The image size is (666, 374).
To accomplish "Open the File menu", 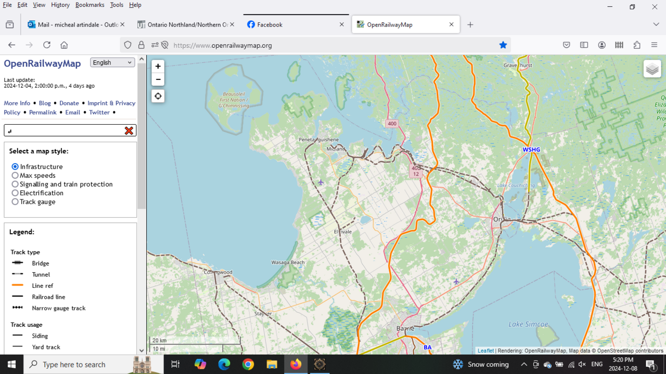I will (7, 5).
